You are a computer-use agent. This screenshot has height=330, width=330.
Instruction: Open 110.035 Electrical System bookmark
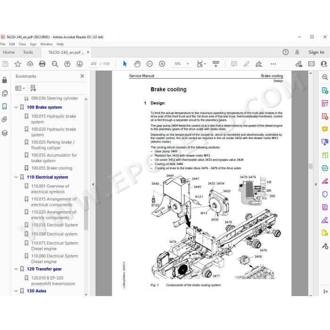[x=55, y=225]
